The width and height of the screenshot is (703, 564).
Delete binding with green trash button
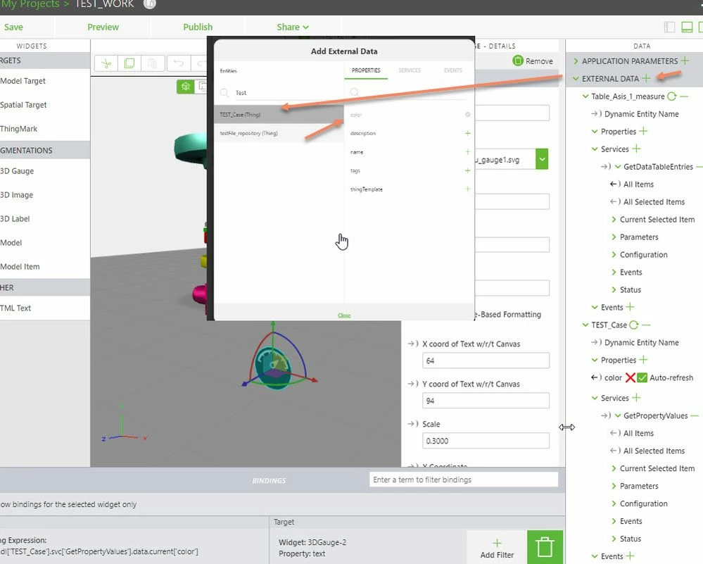tap(545, 547)
